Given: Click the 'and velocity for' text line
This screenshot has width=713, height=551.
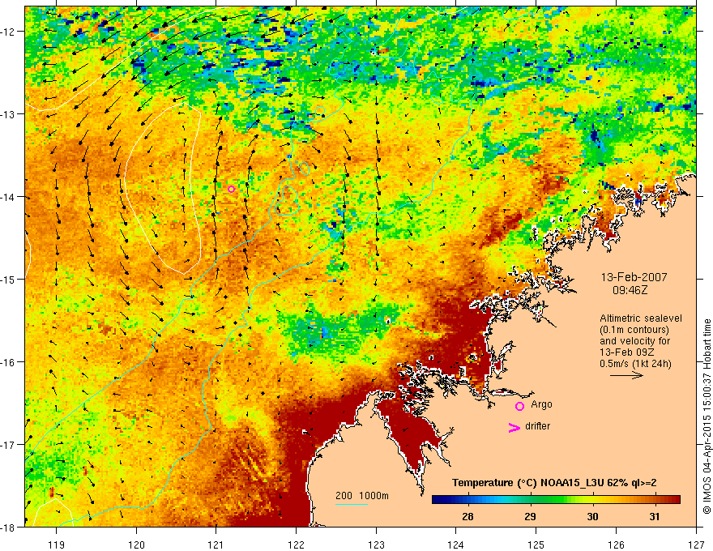Looking at the screenshot, I should 634,341.
